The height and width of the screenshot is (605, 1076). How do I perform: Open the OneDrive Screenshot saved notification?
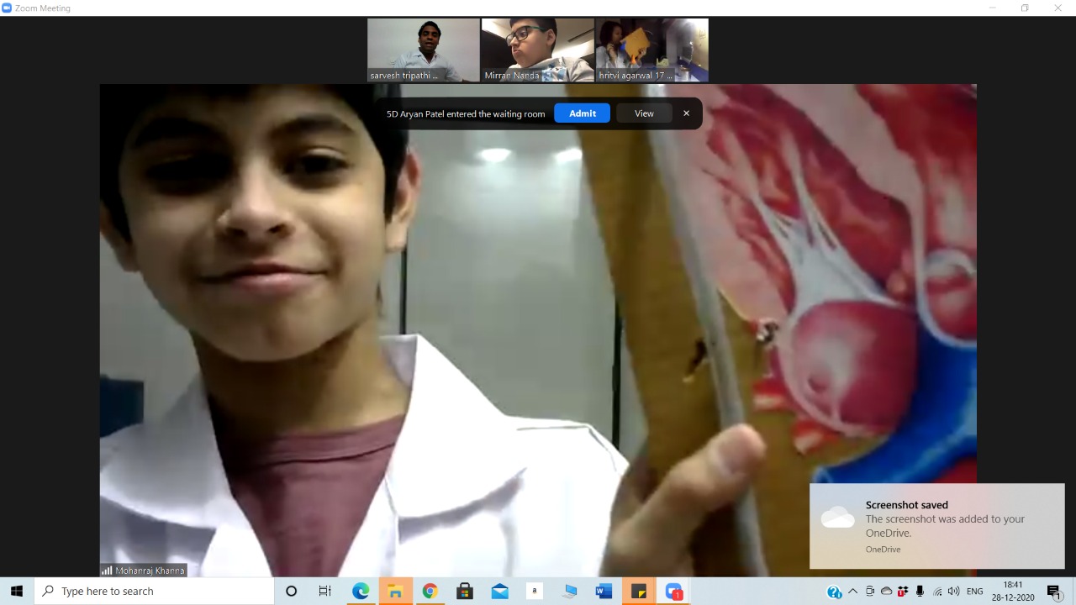pos(936,526)
